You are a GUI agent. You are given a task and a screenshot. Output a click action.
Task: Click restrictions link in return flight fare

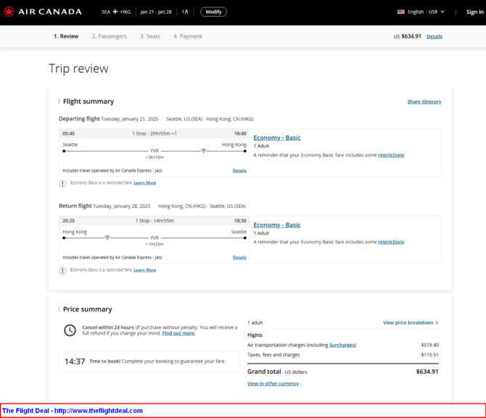pos(391,242)
